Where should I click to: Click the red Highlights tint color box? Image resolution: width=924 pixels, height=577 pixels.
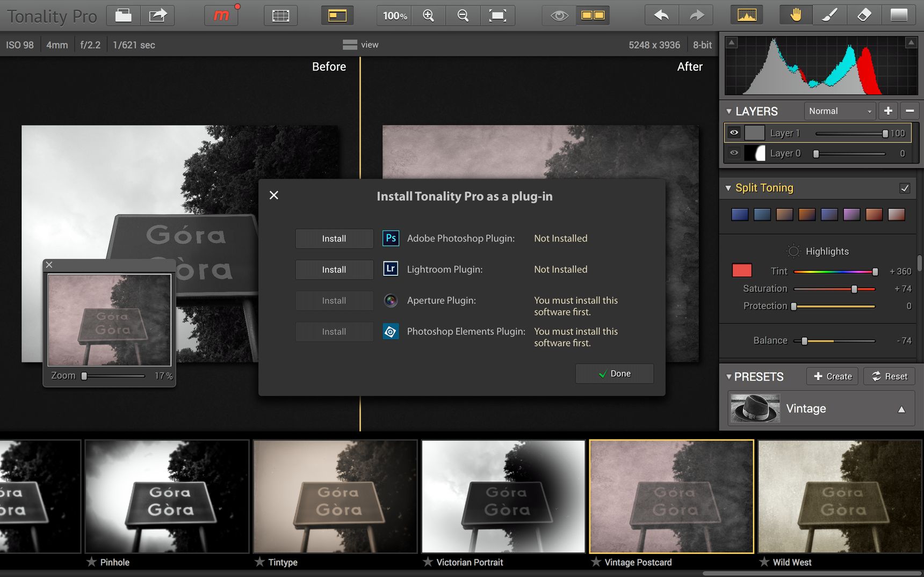742,271
